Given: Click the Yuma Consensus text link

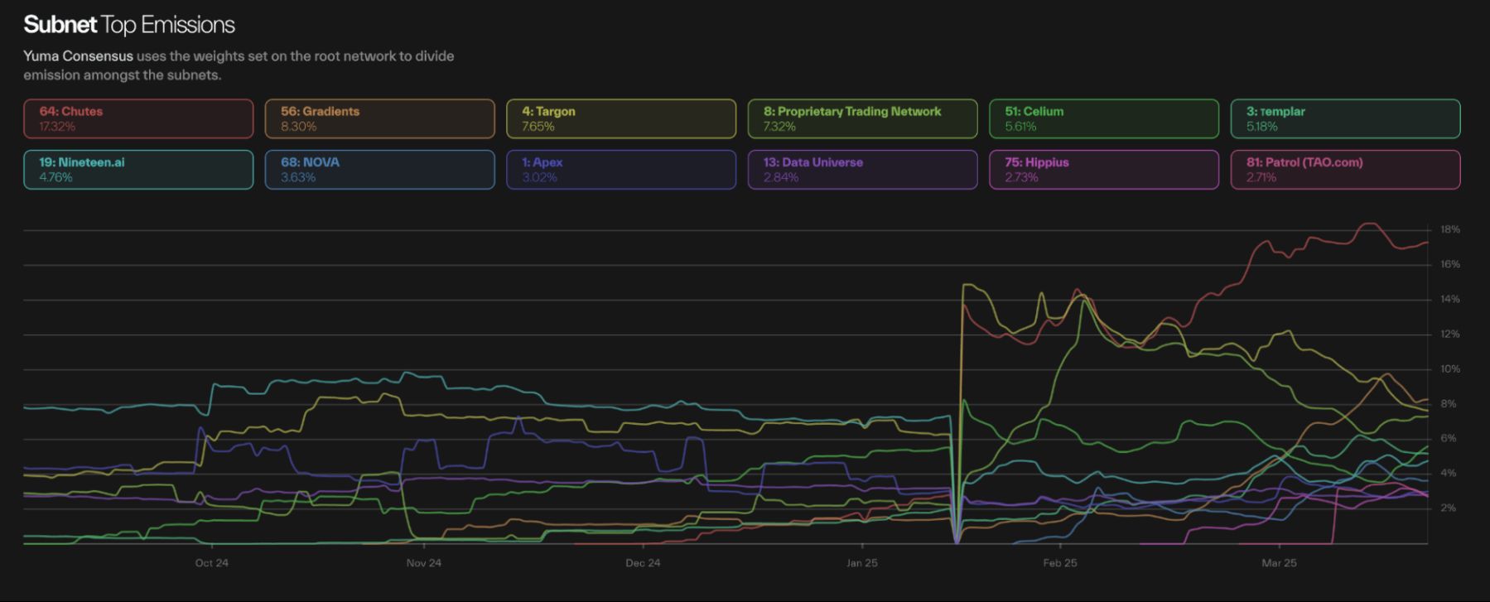Looking at the screenshot, I should 78,56.
